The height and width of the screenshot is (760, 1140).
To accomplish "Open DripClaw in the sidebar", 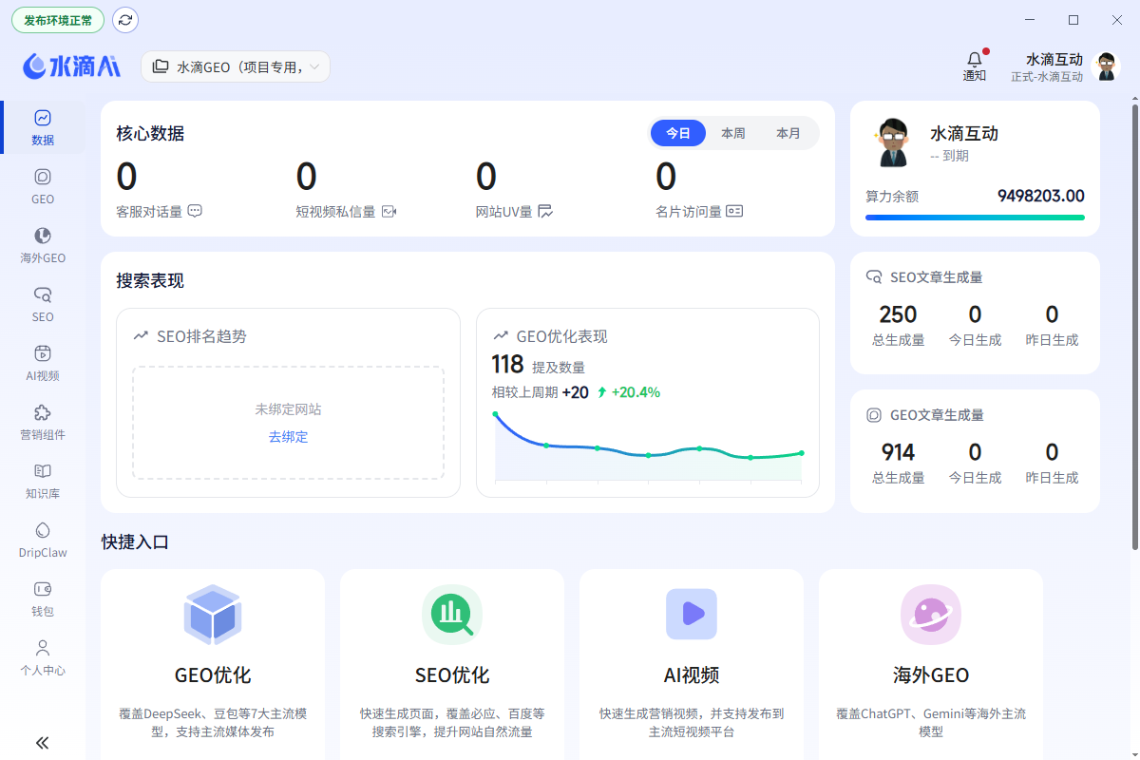I will [43, 540].
